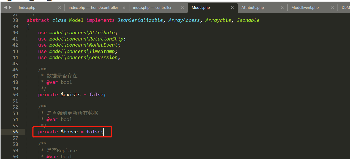Close the ModelEvent.php tab
This screenshot has height=159, width=350.
(x=333, y=8)
